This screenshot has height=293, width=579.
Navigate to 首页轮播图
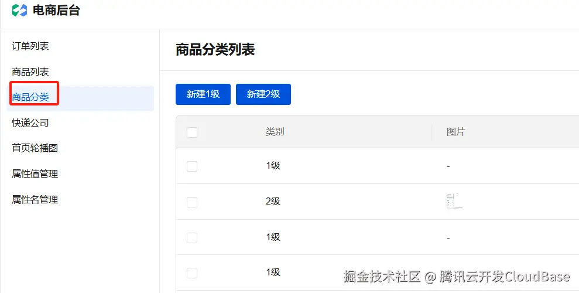pyautogui.click(x=35, y=148)
